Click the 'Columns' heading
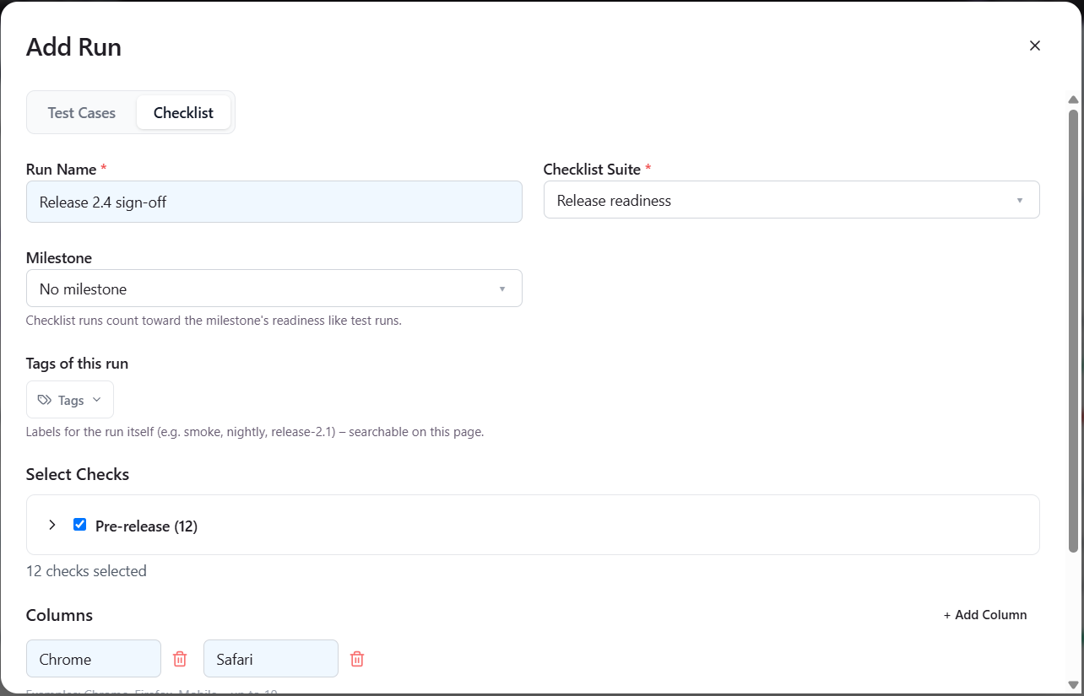The height and width of the screenshot is (696, 1084). pos(59,615)
